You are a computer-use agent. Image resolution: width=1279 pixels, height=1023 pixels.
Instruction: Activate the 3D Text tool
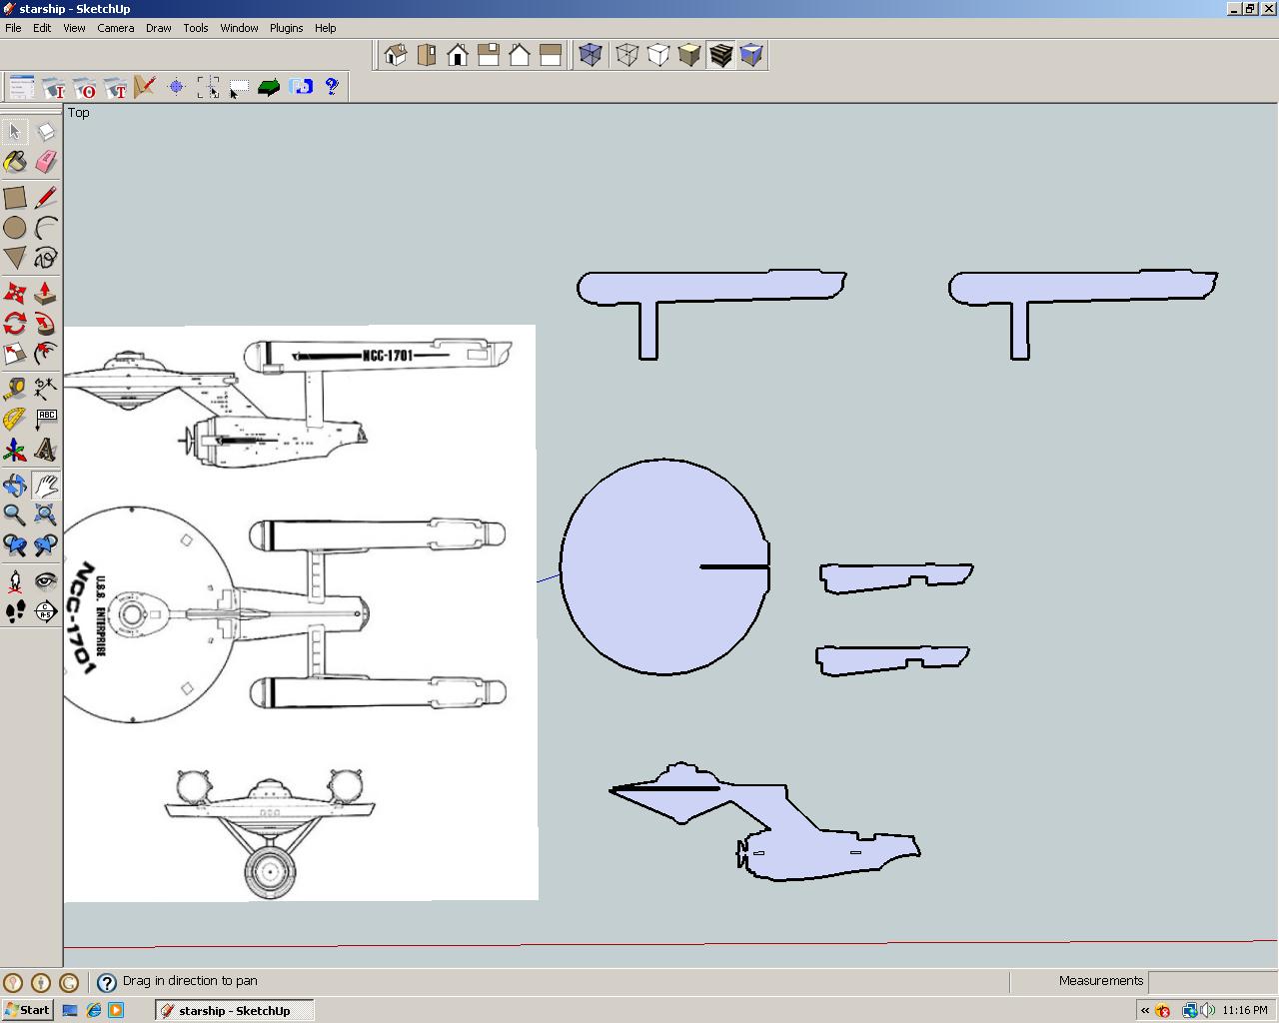[46, 451]
